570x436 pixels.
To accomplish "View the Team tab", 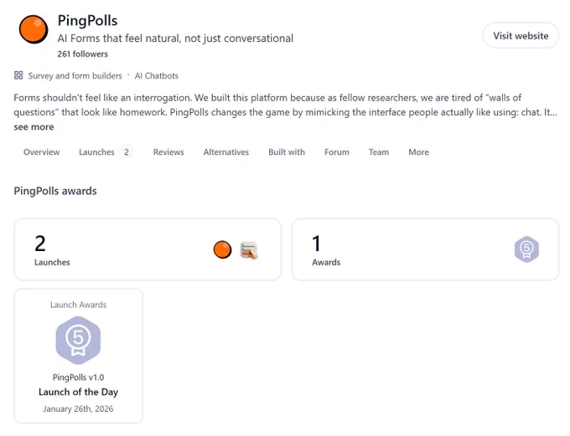I will click(x=379, y=152).
